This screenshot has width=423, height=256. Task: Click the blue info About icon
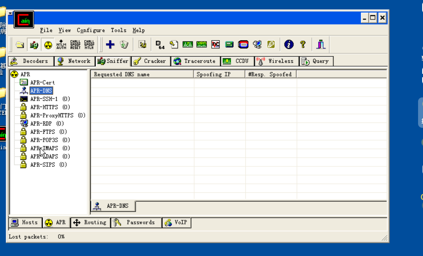(x=289, y=44)
